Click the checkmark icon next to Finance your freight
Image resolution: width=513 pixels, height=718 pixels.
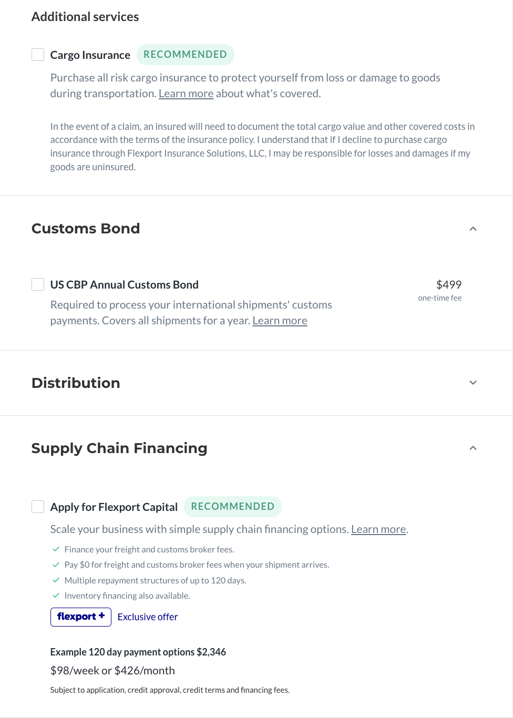56,549
